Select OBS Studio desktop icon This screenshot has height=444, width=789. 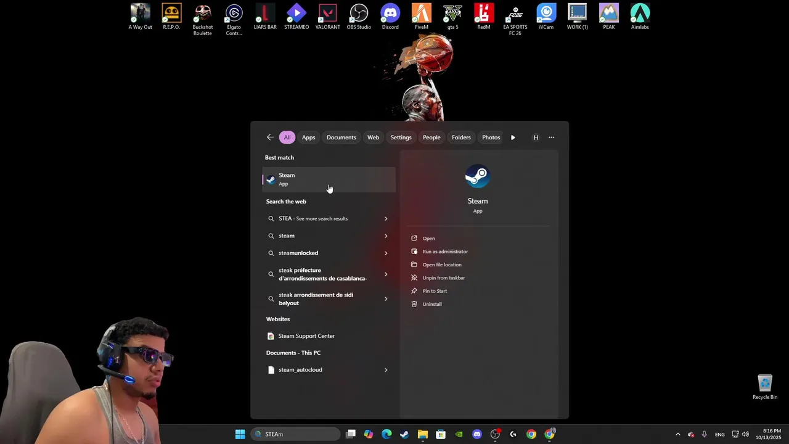coord(359,17)
